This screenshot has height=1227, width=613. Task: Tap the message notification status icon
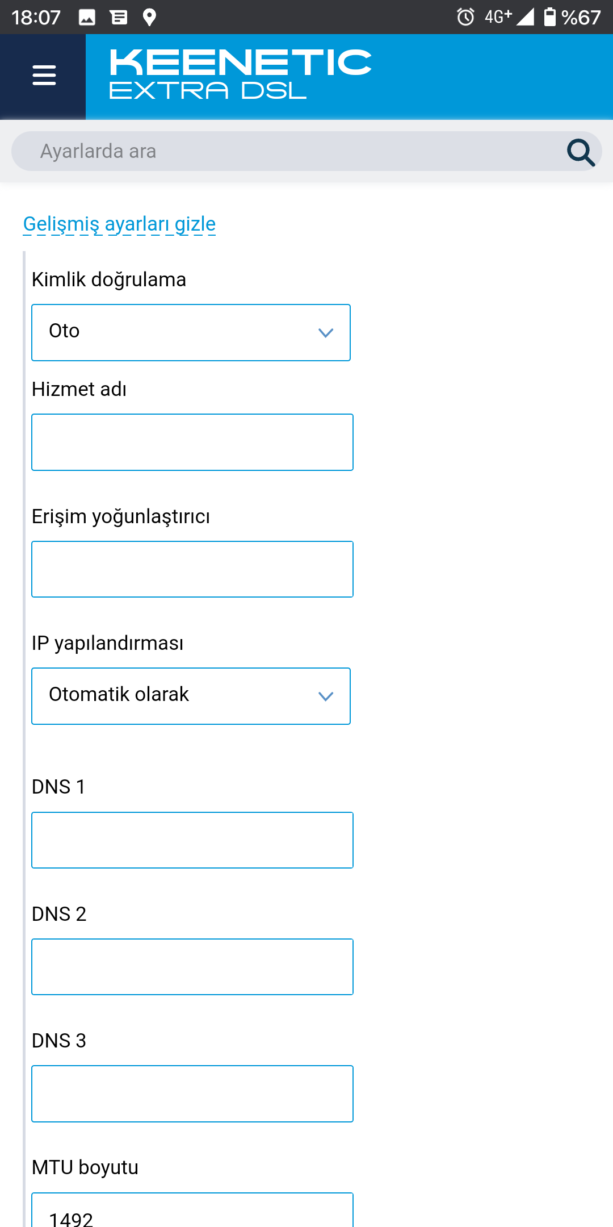(x=119, y=18)
